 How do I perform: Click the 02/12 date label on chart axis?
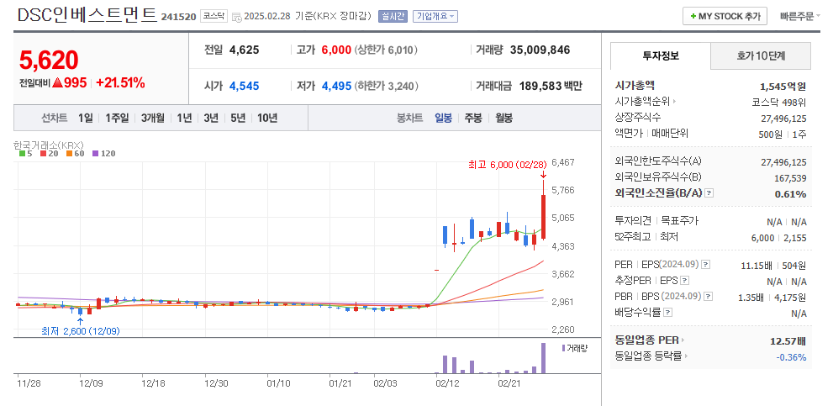pyautogui.click(x=447, y=382)
